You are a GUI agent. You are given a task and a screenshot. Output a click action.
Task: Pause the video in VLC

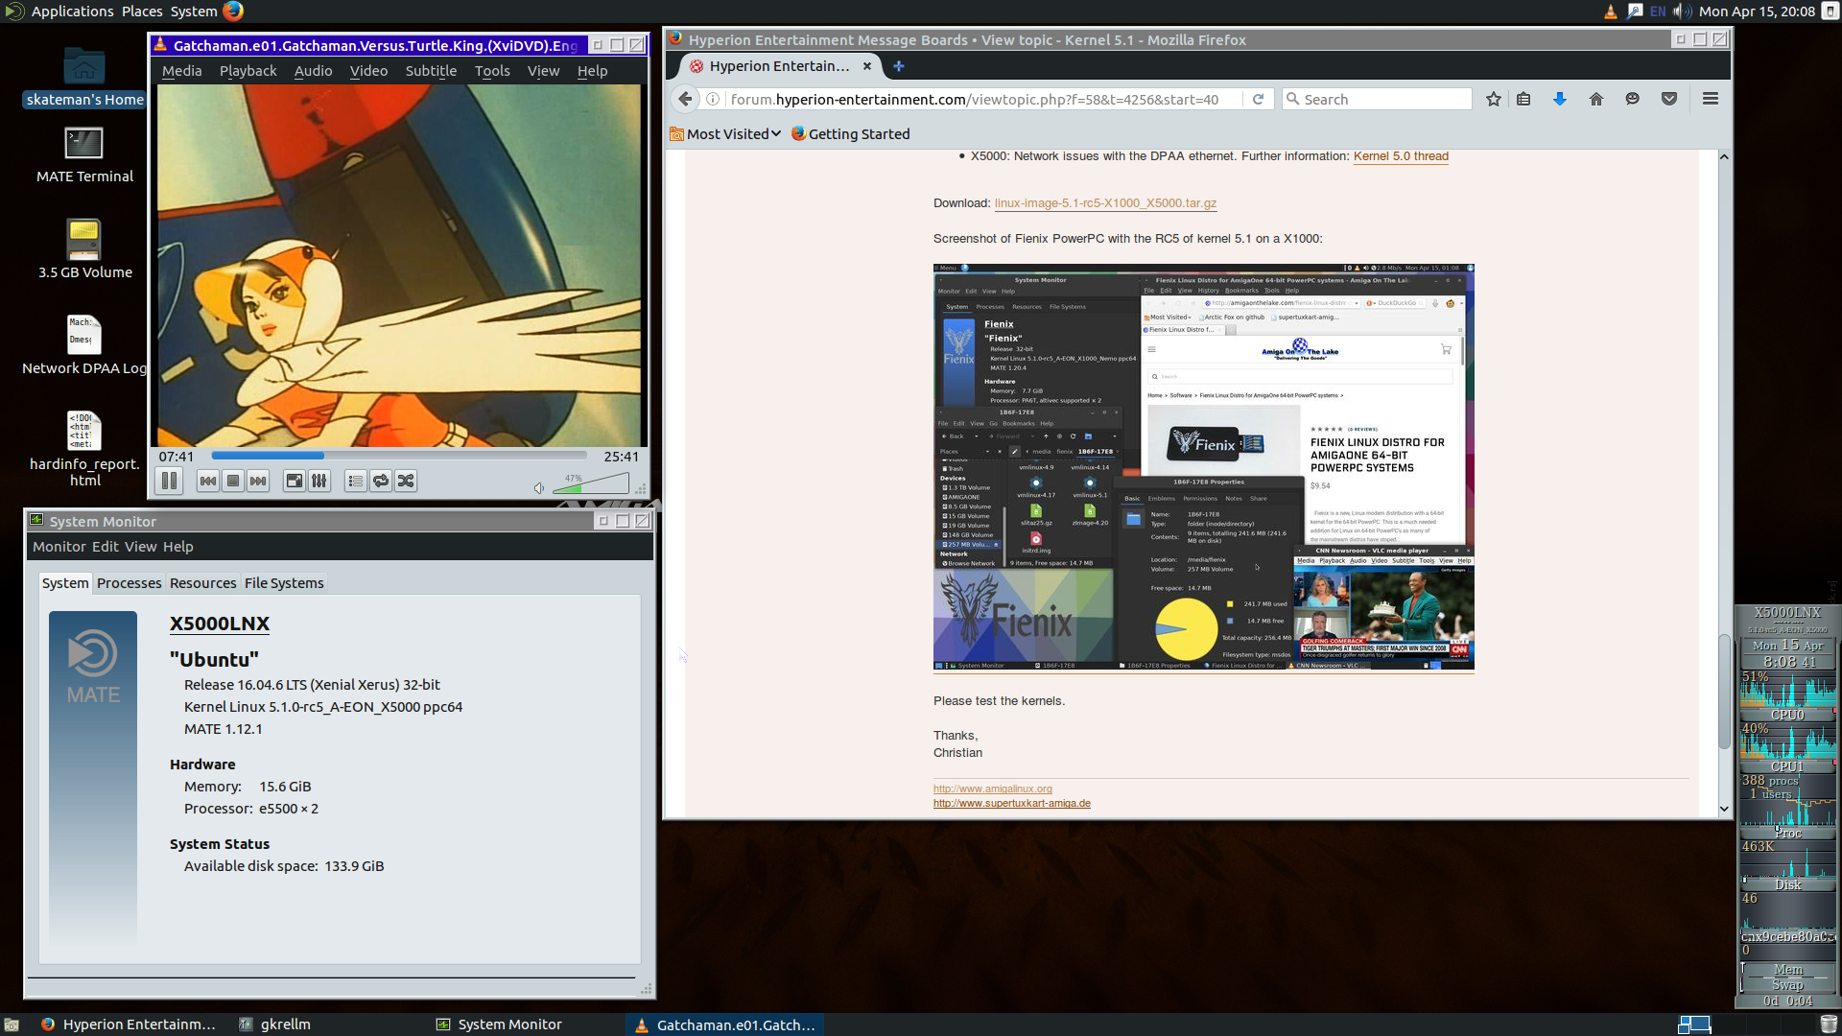169,482
